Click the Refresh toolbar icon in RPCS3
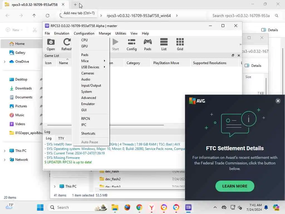285x214 pixels. [67, 44]
